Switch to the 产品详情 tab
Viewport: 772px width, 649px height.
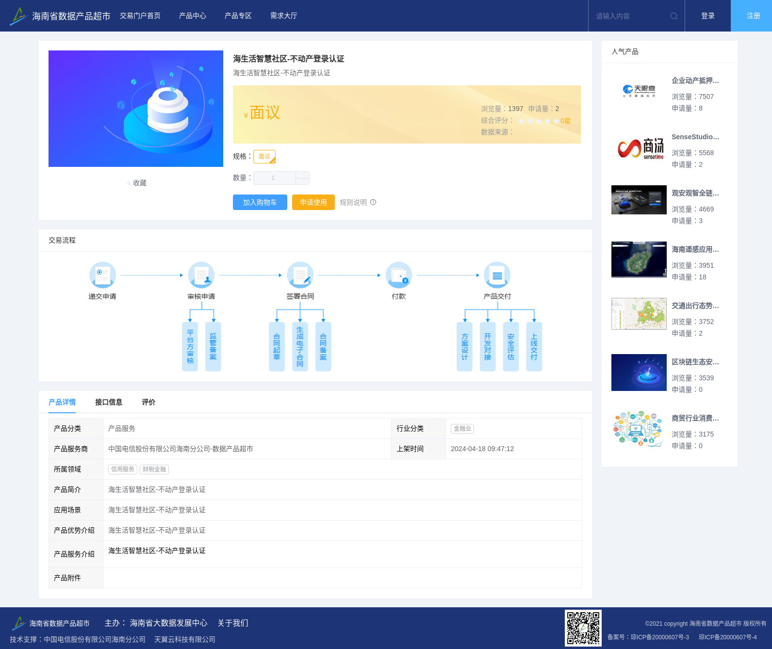[x=62, y=402]
